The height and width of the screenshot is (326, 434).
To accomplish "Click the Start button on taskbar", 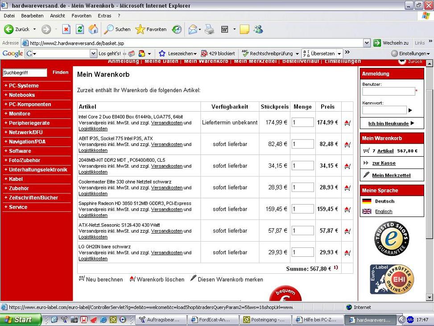I will (x=21, y=320).
